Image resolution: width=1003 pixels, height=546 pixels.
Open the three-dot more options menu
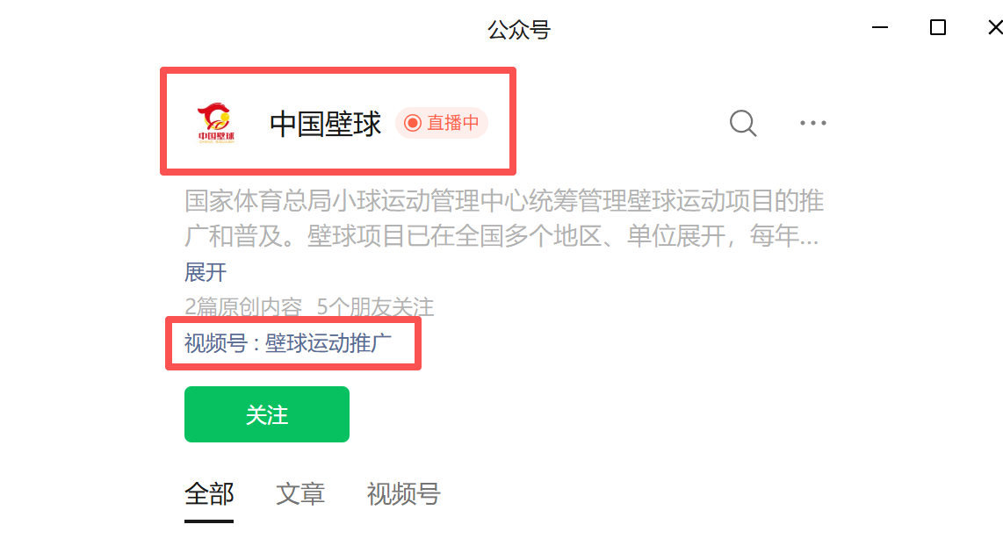(x=812, y=123)
